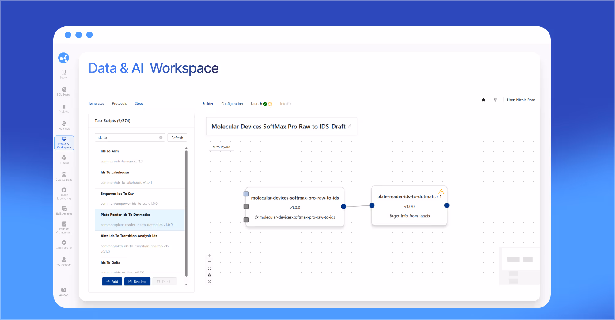Toggle the bottom gray square on softmax node
The width and height of the screenshot is (615, 320).
click(246, 220)
